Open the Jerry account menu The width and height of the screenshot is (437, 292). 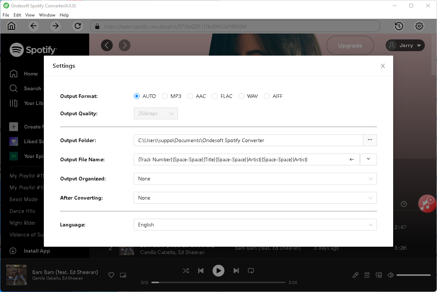(405, 45)
